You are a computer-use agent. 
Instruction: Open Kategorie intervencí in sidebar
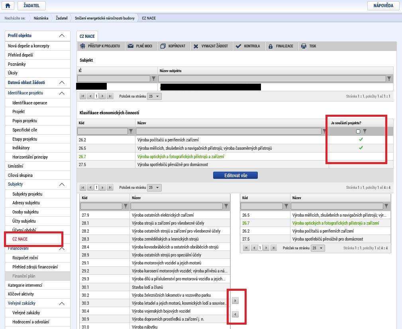25,285
